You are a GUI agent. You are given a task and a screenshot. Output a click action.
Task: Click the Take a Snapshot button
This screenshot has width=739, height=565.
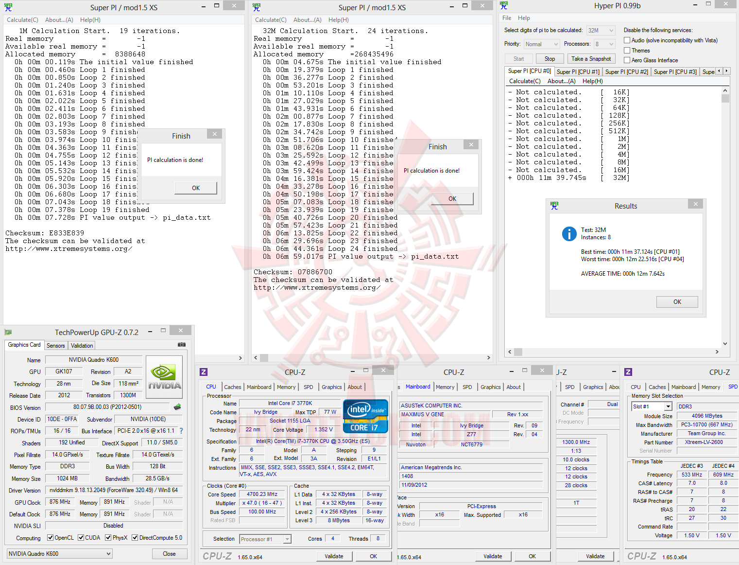click(x=591, y=59)
